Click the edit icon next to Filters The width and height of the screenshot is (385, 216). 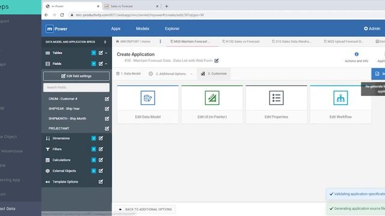coord(100,149)
